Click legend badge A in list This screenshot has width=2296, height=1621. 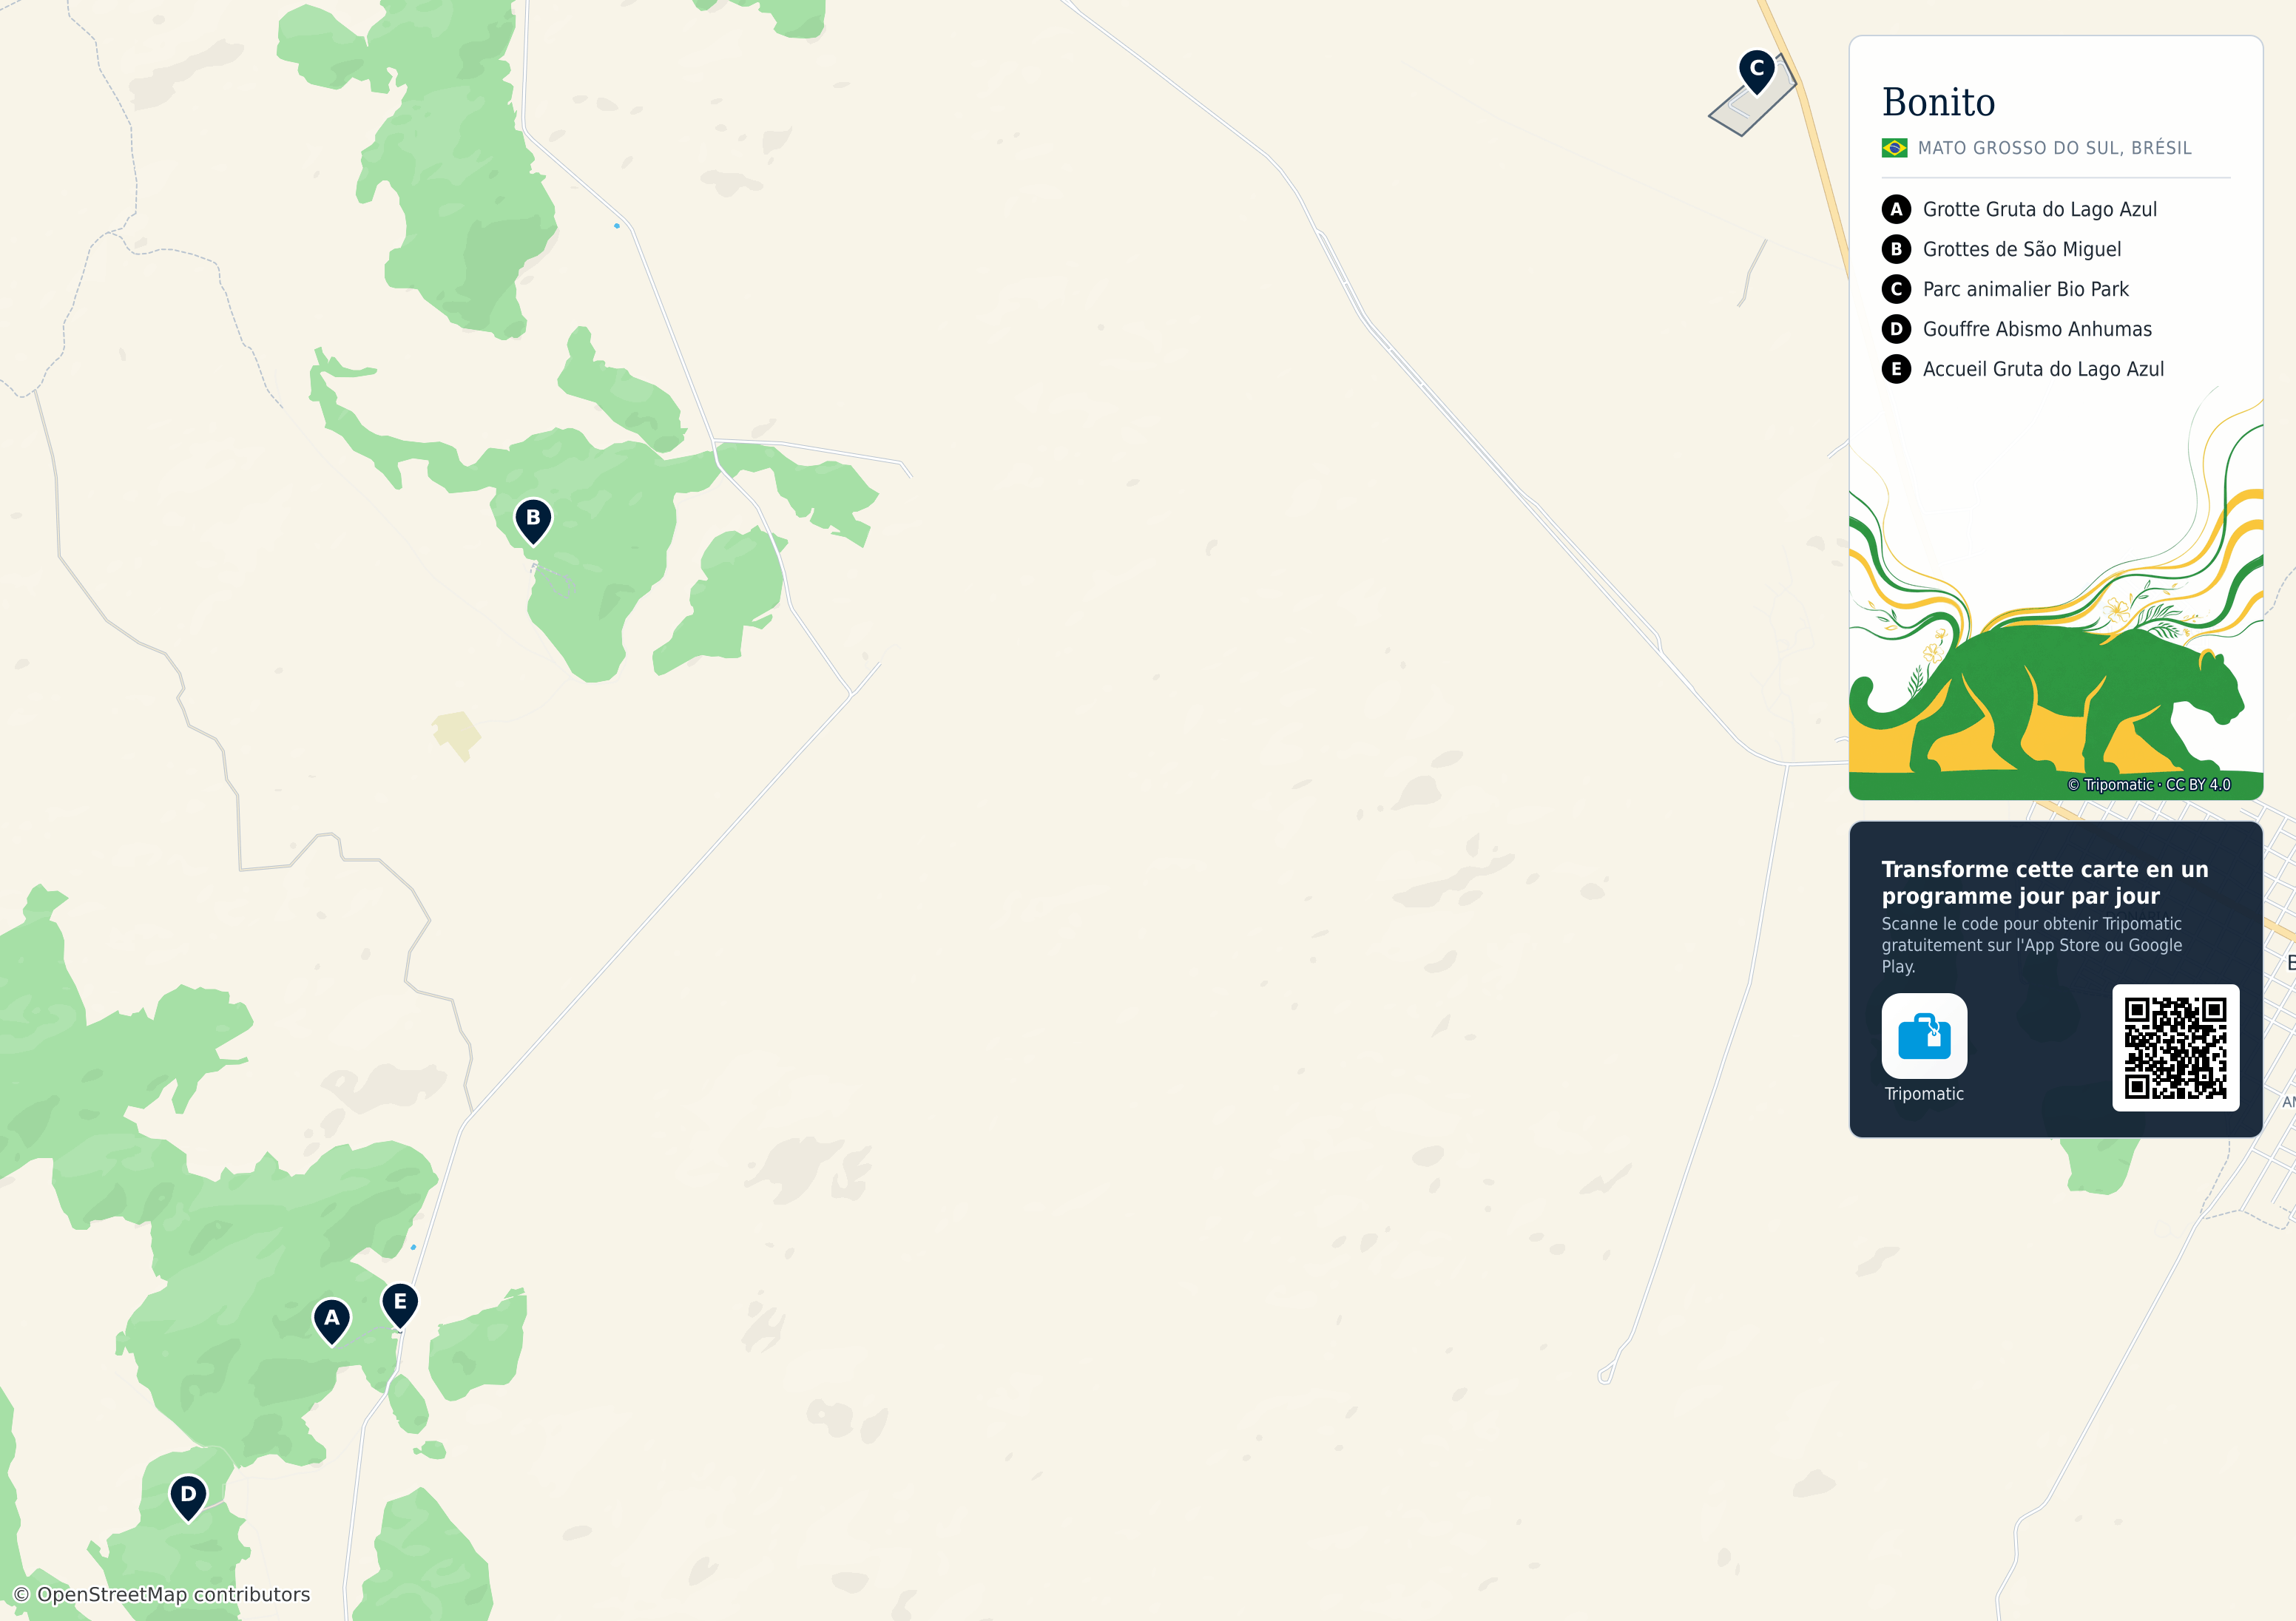pos(1896,209)
